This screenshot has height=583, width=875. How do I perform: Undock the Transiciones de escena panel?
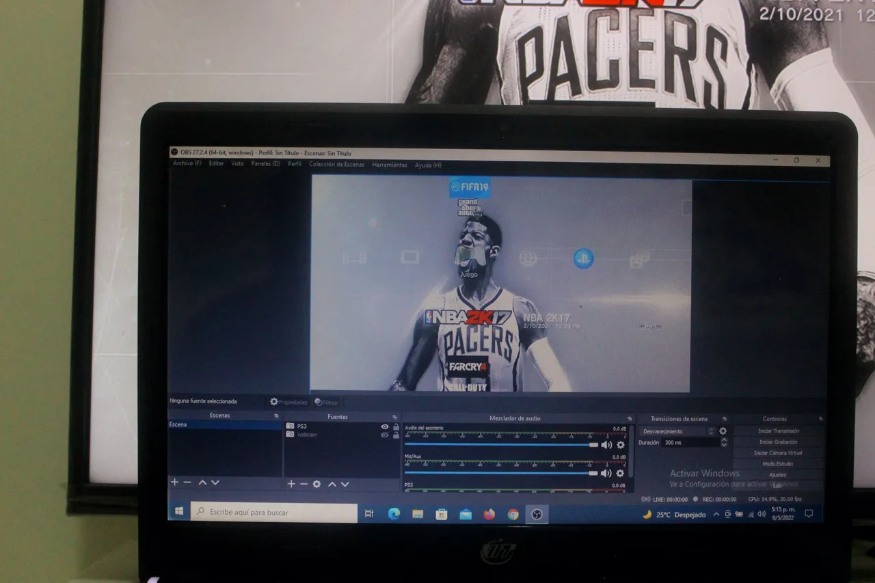725,419
